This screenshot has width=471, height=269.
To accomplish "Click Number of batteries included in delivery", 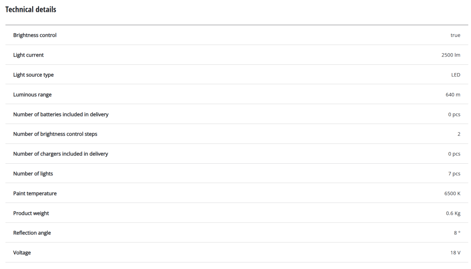I will coord(61,114).
